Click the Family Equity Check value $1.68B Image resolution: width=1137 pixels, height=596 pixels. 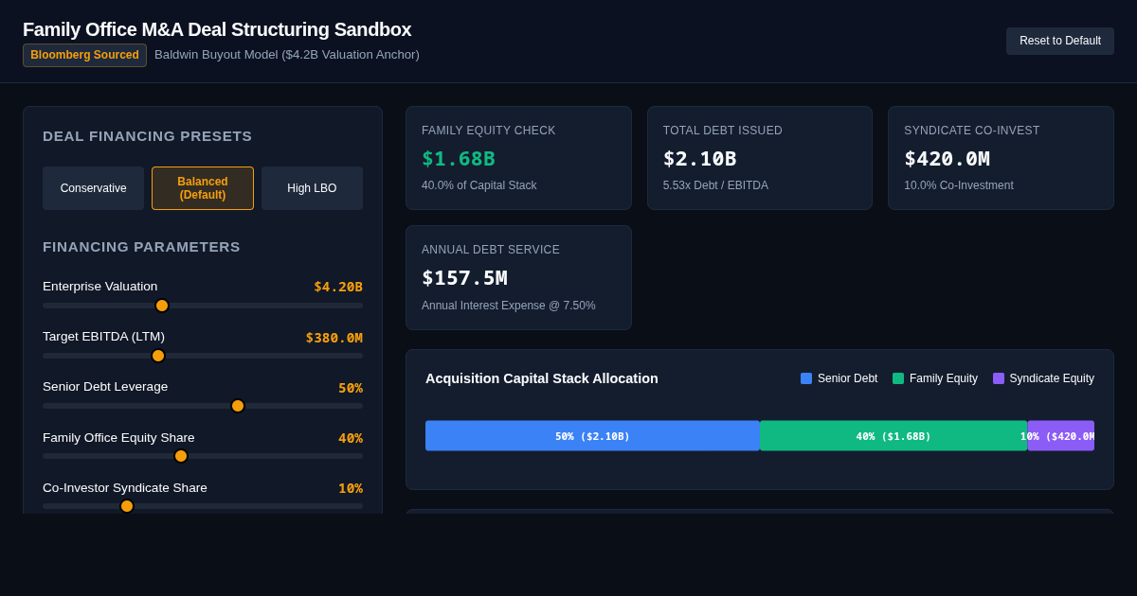(459, 159)
